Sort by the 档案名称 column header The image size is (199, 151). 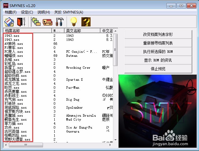27,31
